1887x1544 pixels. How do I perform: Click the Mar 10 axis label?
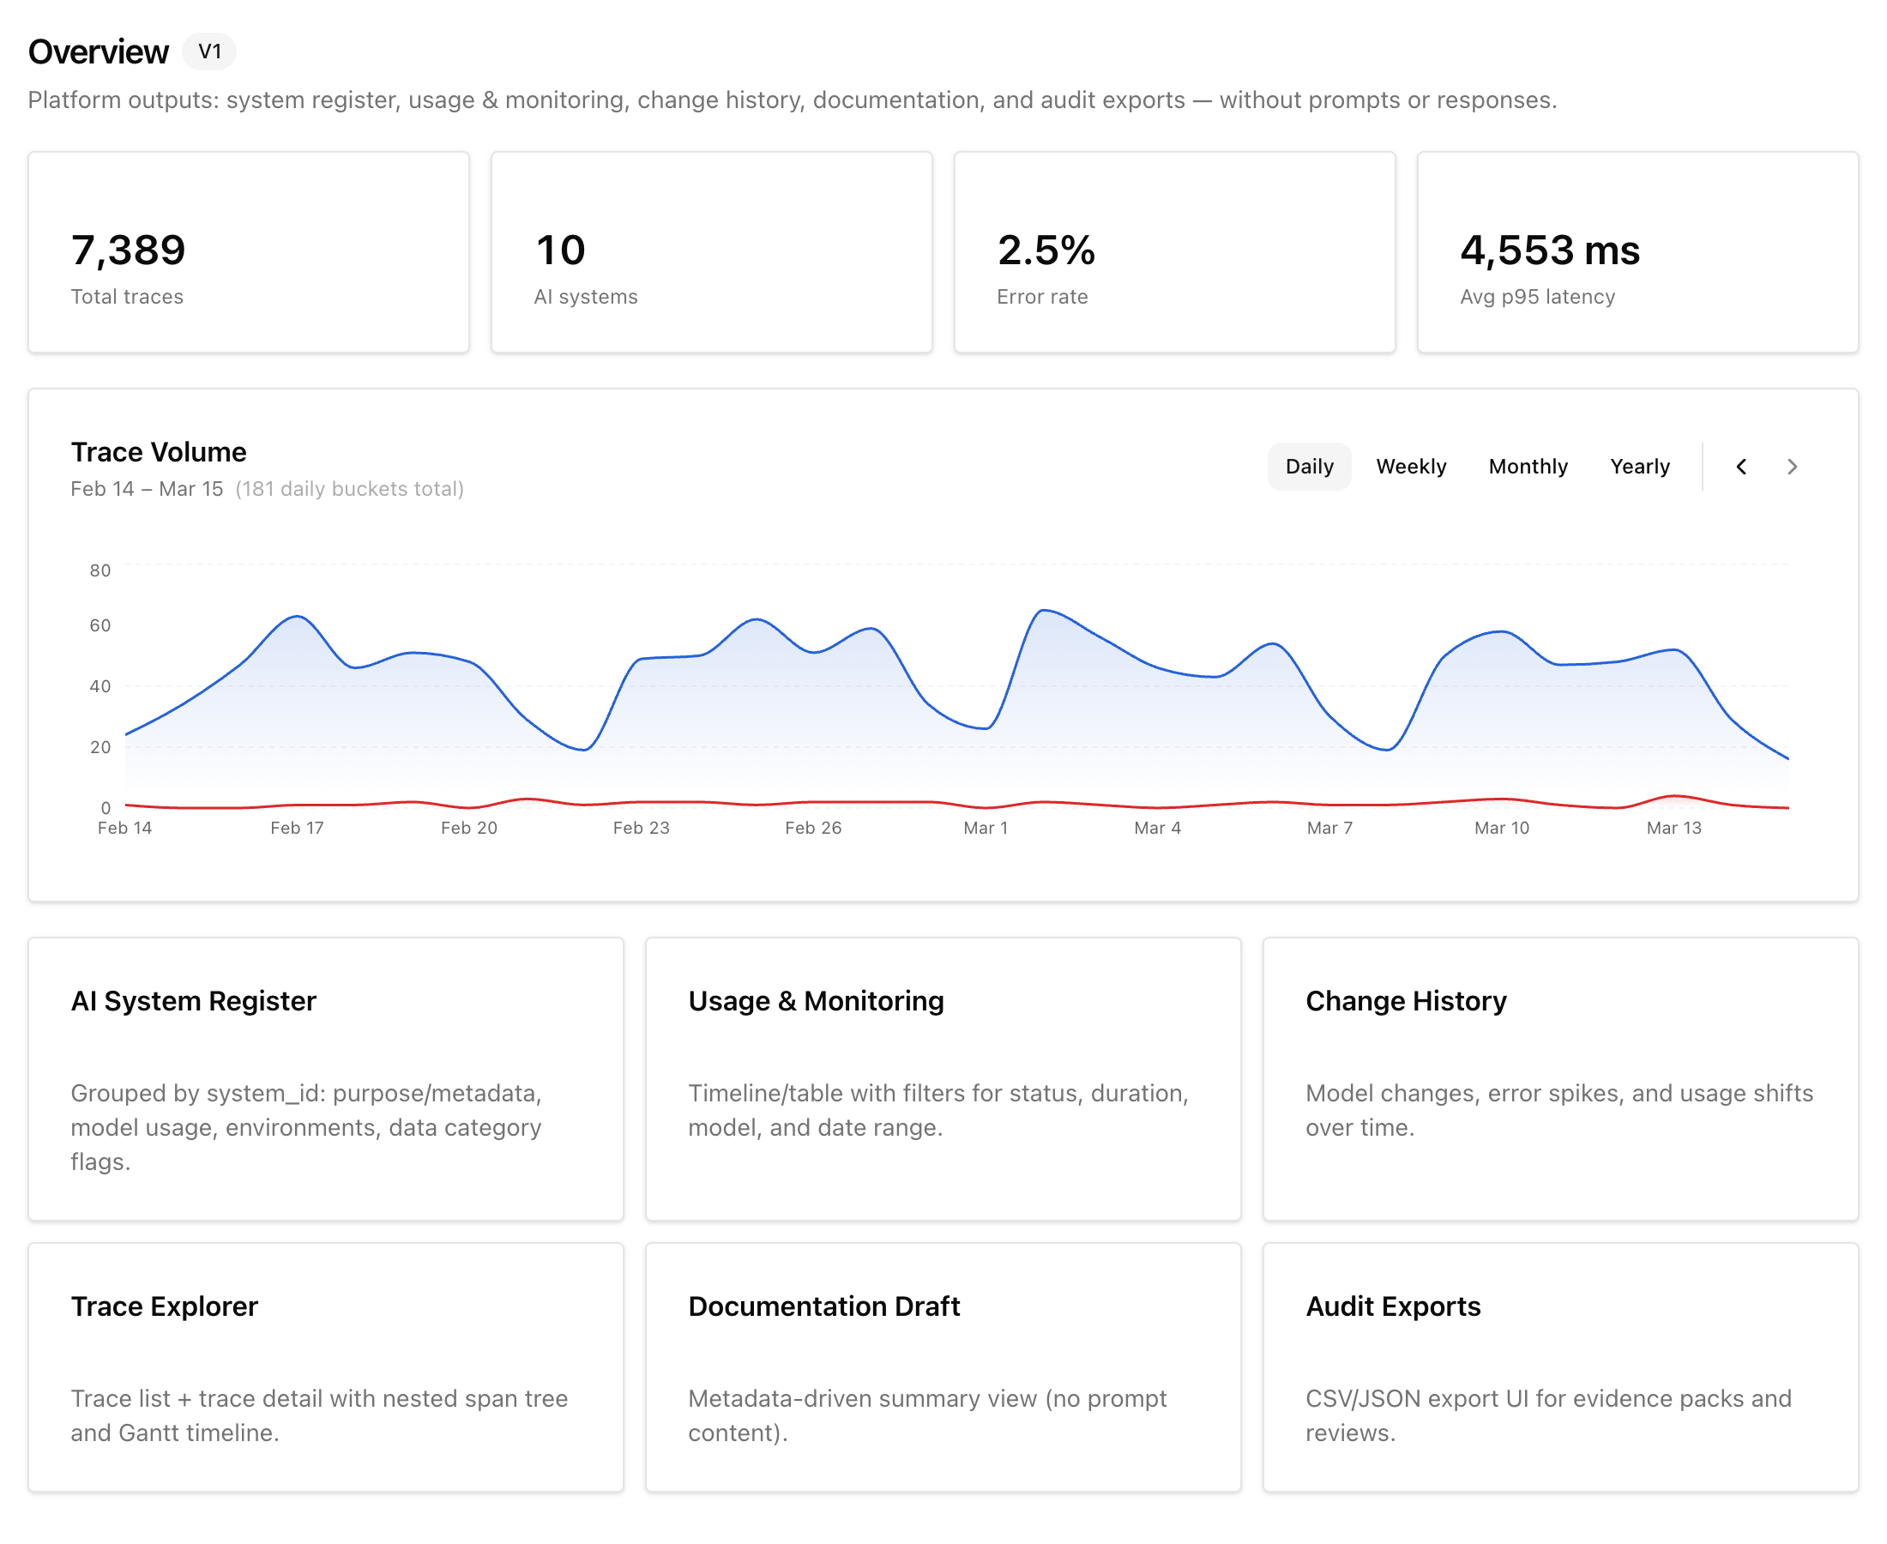1501,828
